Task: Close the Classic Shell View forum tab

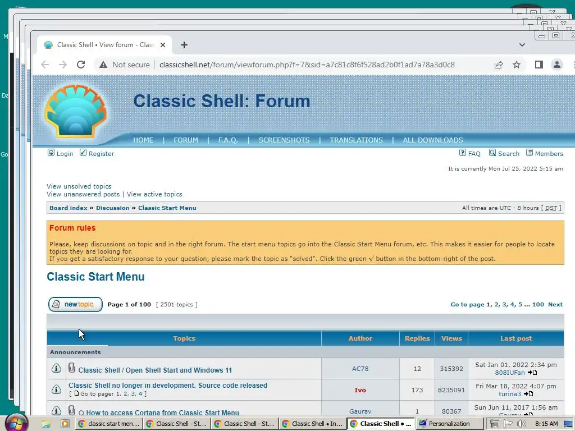Action: pyautogui.click(x=163, y=45)
